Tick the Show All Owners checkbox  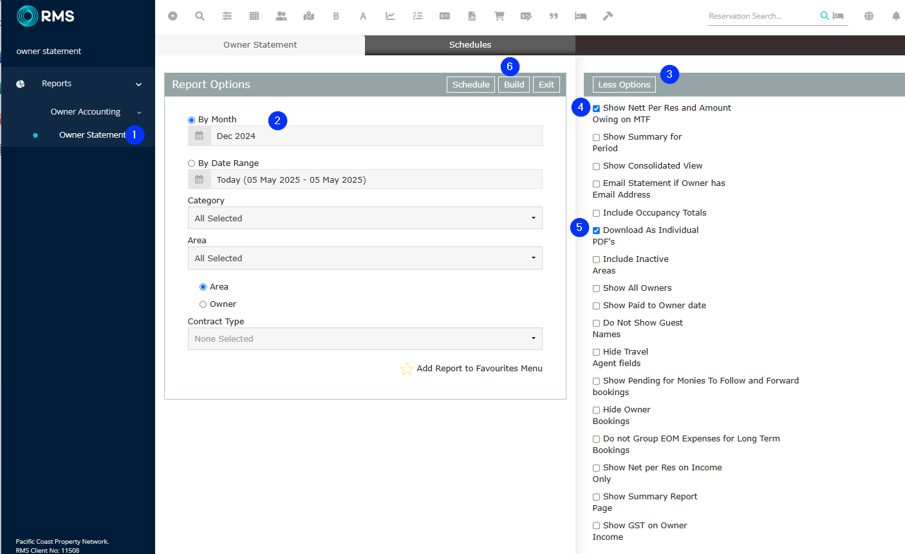coord(597,289)
